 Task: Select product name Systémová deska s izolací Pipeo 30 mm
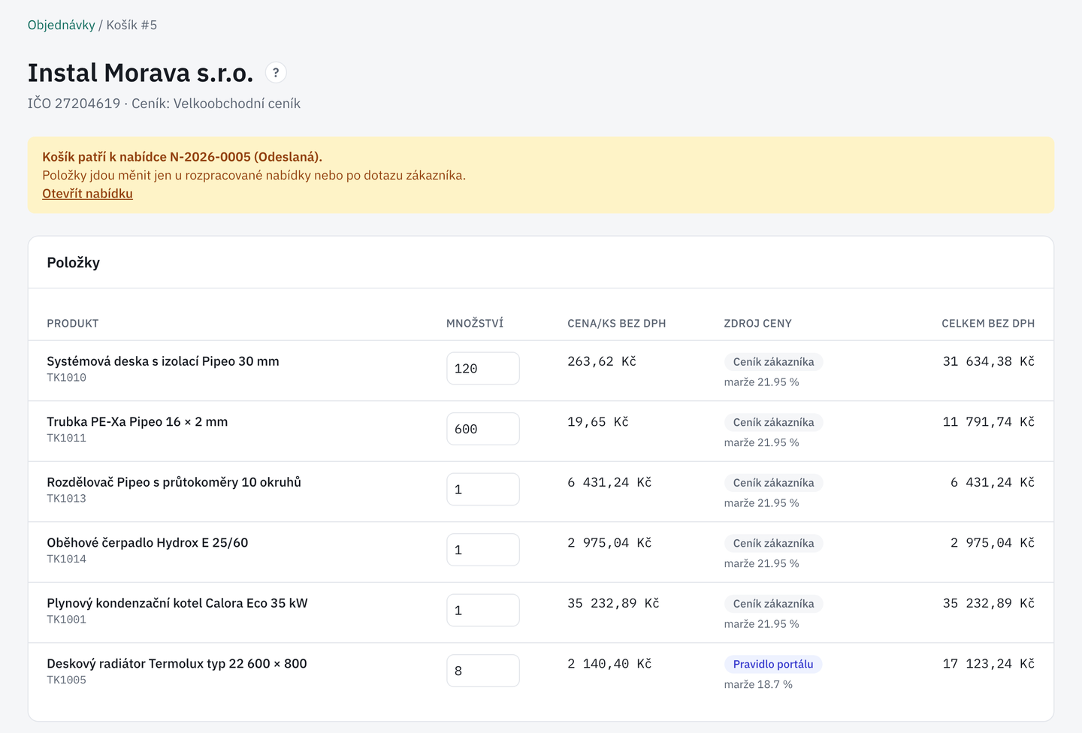163,361
